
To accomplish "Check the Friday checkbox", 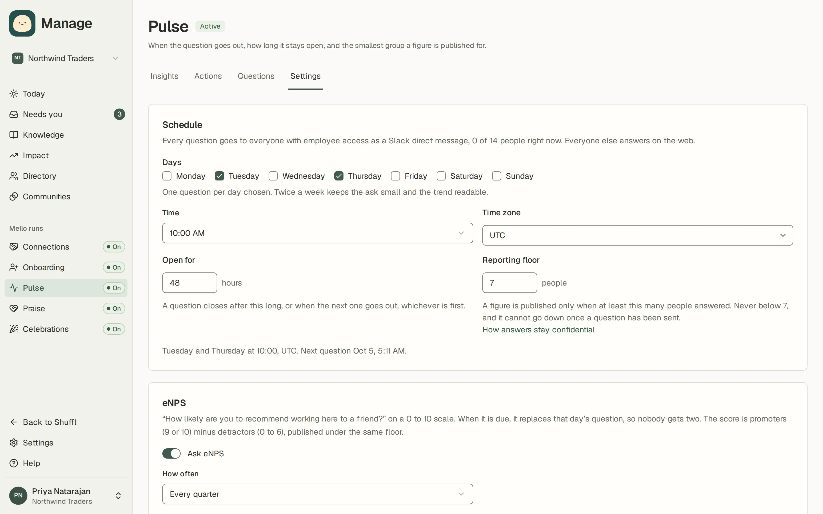I will pos(395,176).
